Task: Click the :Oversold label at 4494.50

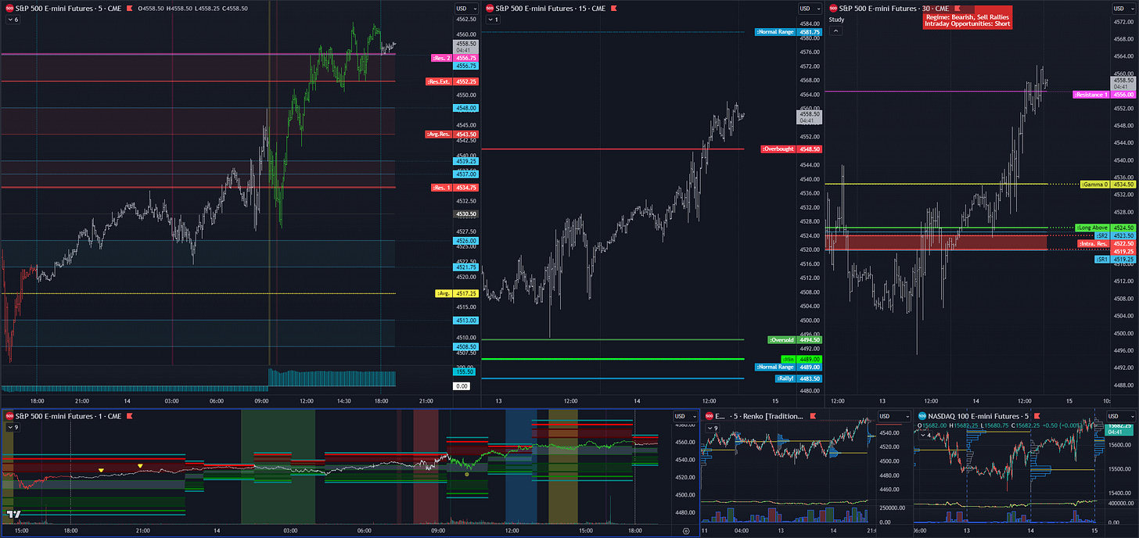Action: point(781,340)
